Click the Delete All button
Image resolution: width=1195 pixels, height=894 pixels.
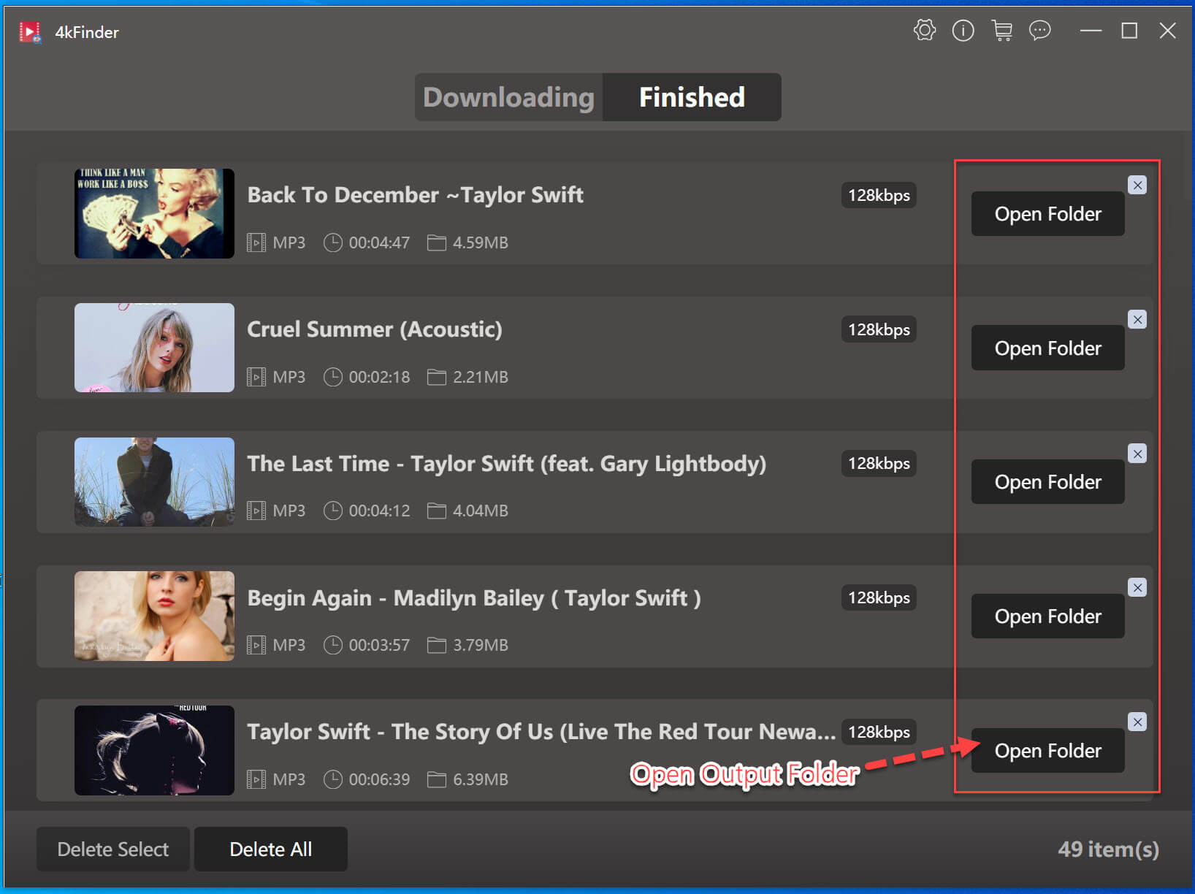[270, 849]
